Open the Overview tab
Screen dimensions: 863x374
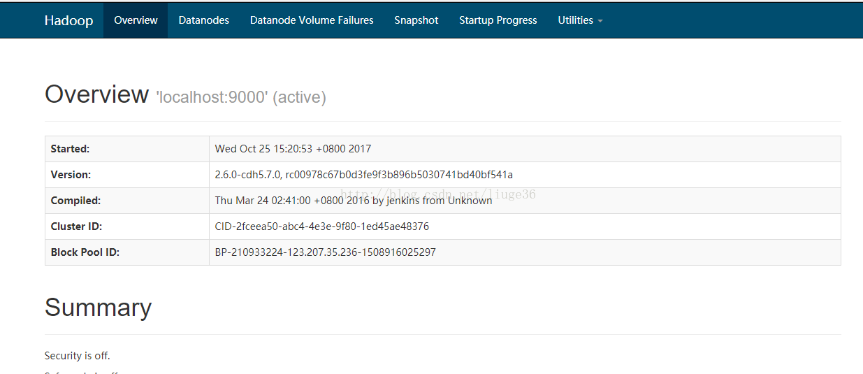point(136,20)
